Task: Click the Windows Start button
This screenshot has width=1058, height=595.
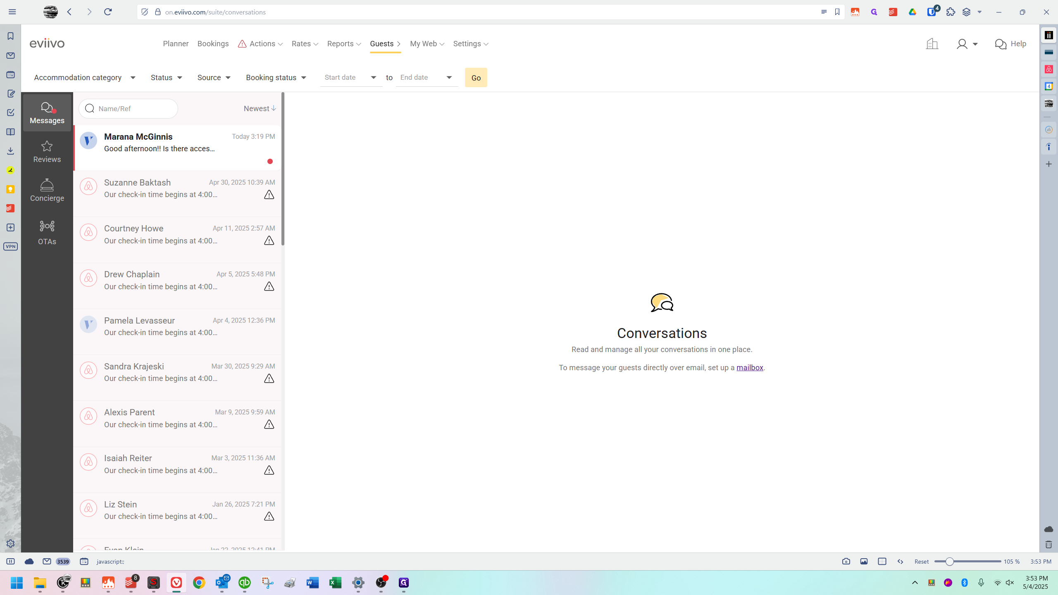Action: pyautogui.click(x=17, y=583)
